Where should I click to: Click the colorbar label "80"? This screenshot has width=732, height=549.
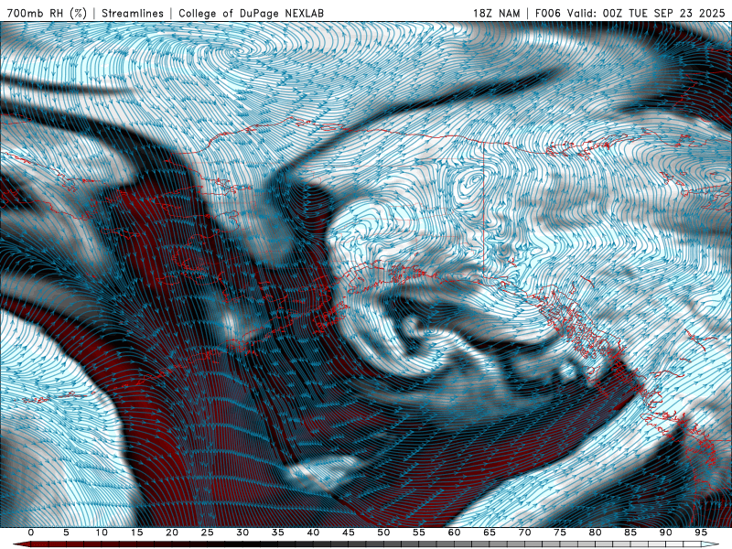pyautogui.click(x=595, y=533)
